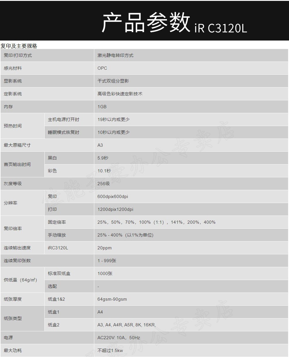Select the 5.9秒 value

103,158
